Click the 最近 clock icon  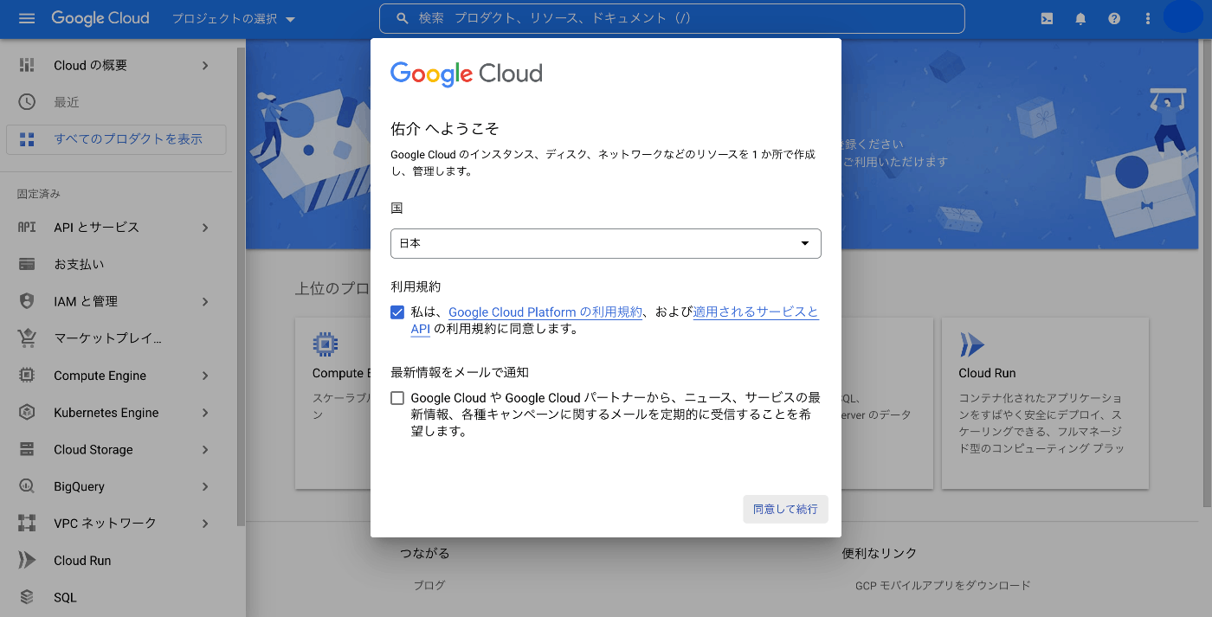pyautogui.click(x=27, y=102)
